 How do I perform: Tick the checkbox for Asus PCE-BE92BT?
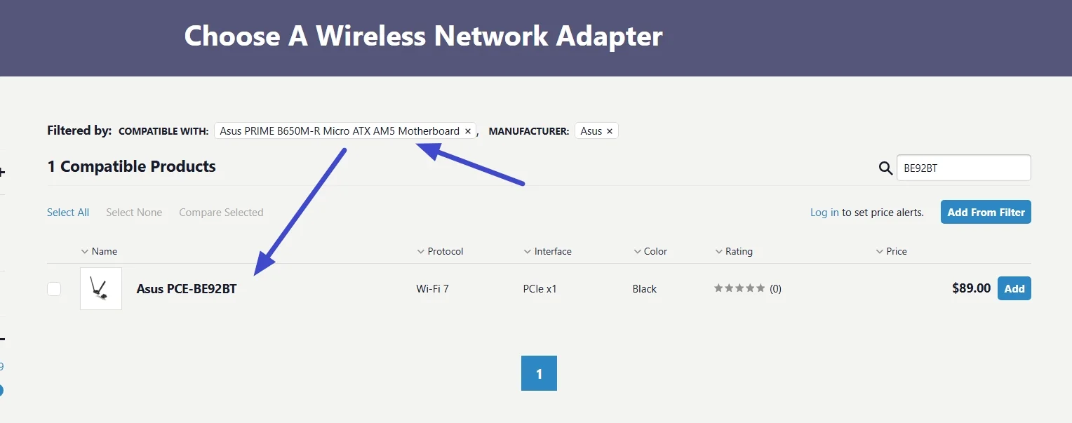click(x=54, y=289)
